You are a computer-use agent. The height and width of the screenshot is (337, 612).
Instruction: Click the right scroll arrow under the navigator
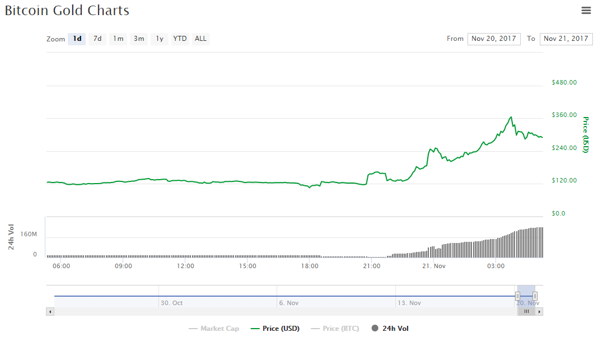[x=539, y=311]
